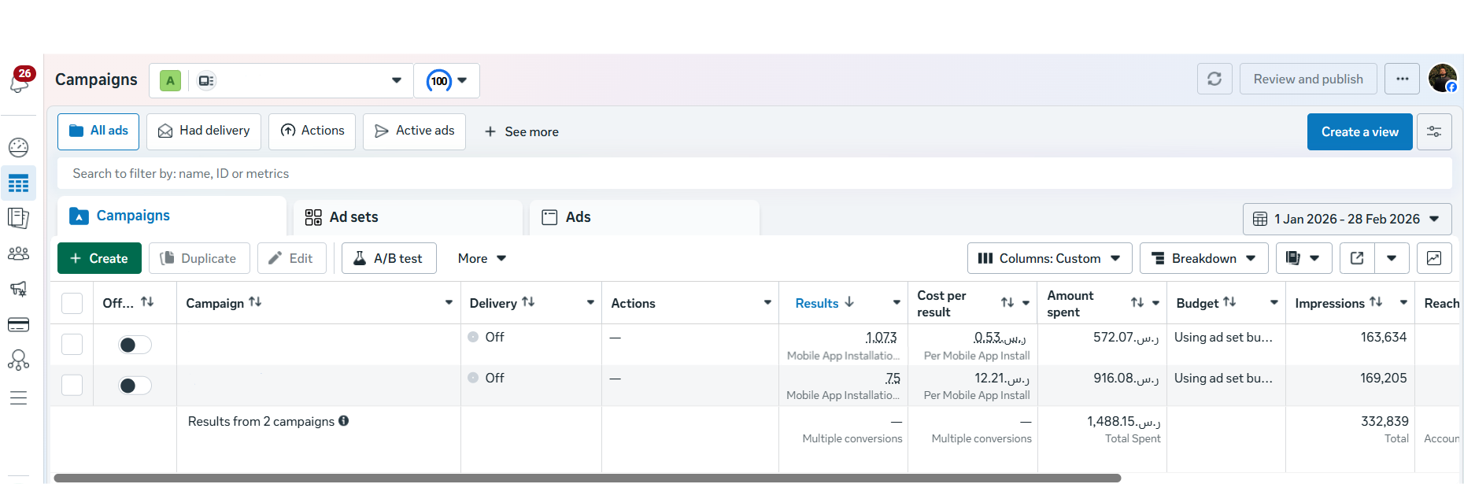This screenshot has height=484, width=1464.
Task: Open notifications bell with 26 badge
Action: 20,80
